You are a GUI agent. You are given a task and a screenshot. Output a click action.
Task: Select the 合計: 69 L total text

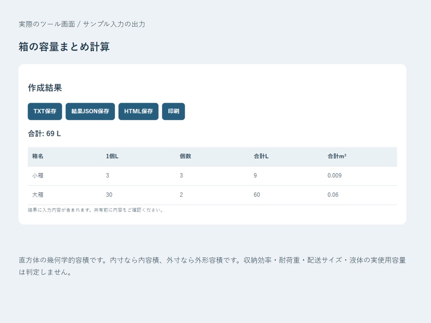[45, 134]
